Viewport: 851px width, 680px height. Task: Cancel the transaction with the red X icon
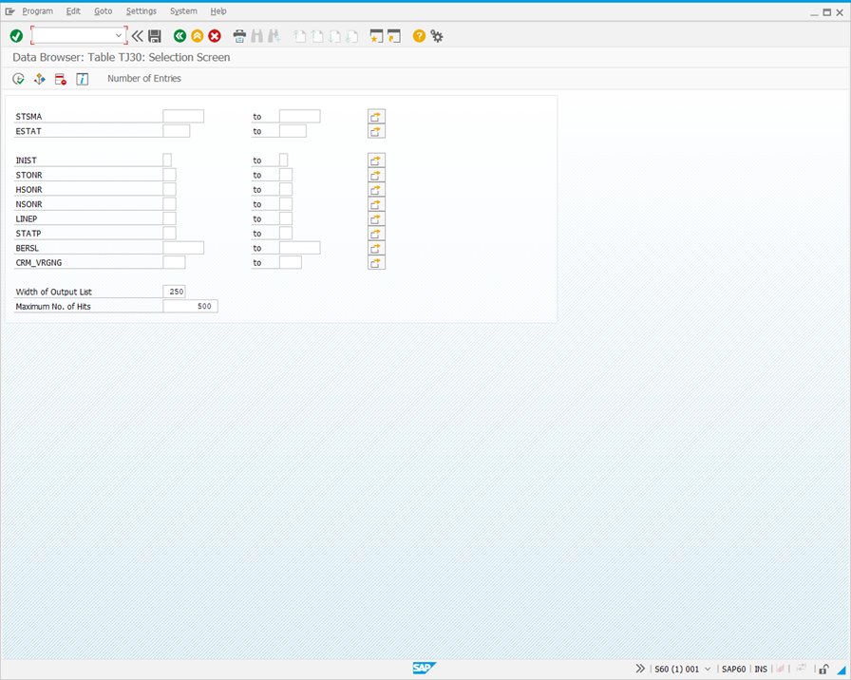point(214,35)
